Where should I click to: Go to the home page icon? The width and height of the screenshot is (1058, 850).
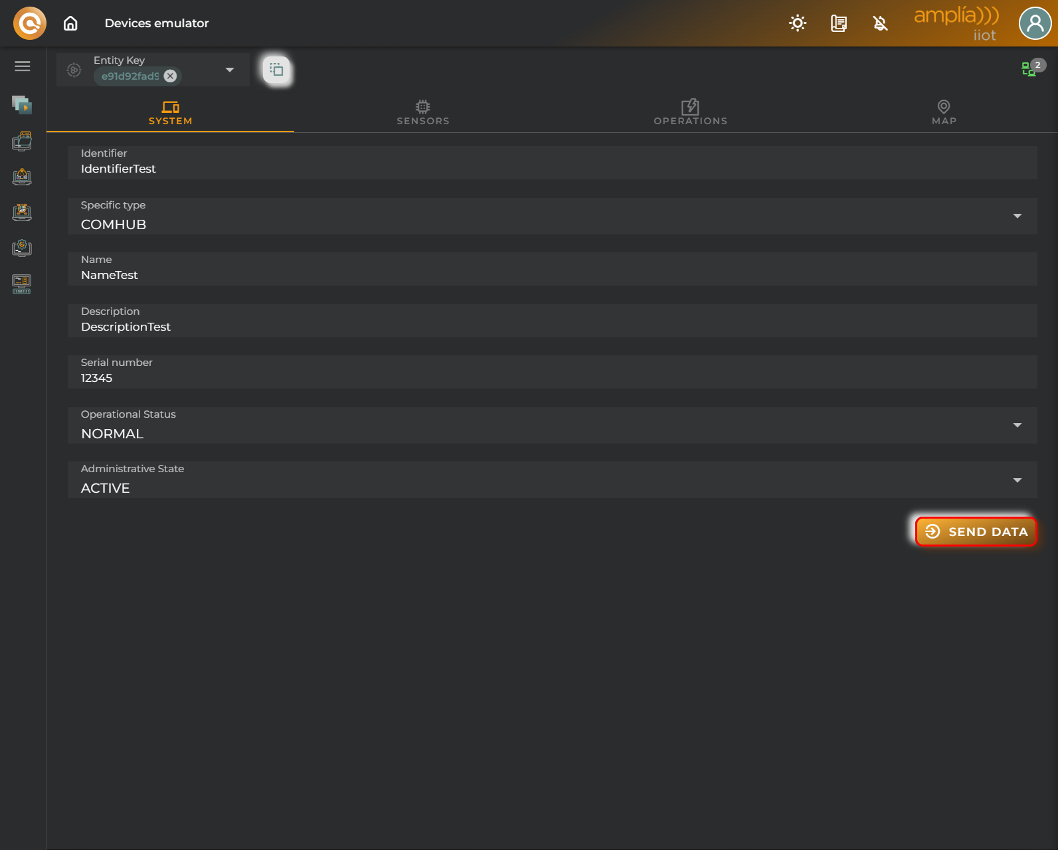coord(70,23)
